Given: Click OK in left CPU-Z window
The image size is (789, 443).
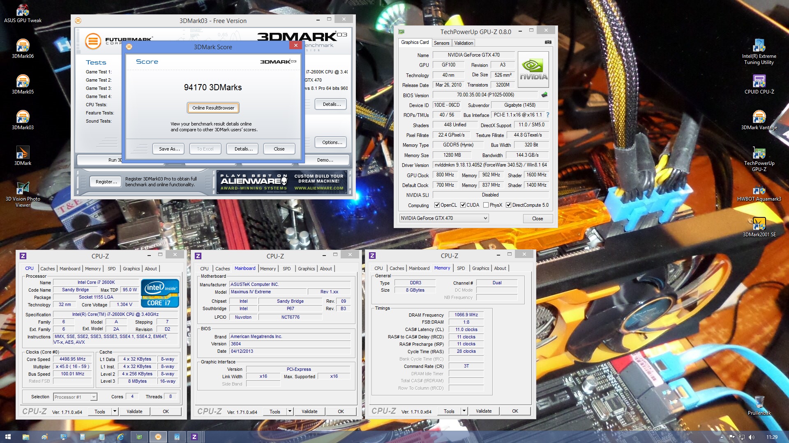Looking at the screenshot, I should 166,411.
